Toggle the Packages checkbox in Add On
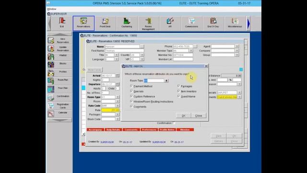The image size is (307, 173). tap(178, 86)
